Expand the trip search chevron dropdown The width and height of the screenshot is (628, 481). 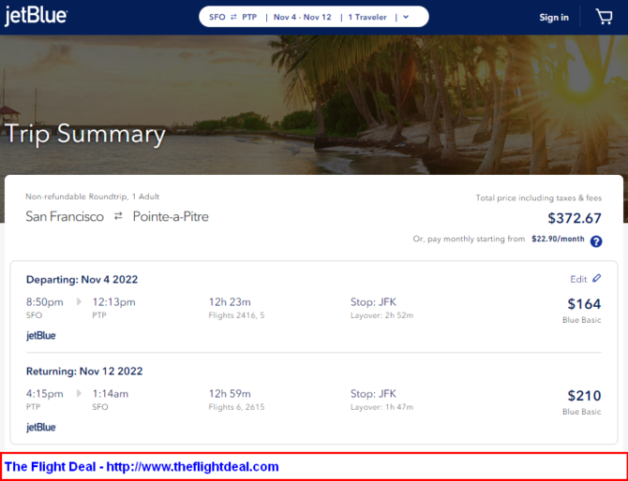tap(406, 17)
